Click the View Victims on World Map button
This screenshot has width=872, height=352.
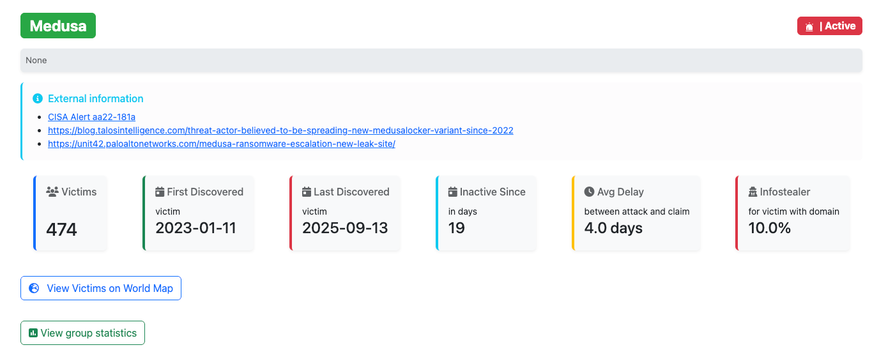click(101, 288)
